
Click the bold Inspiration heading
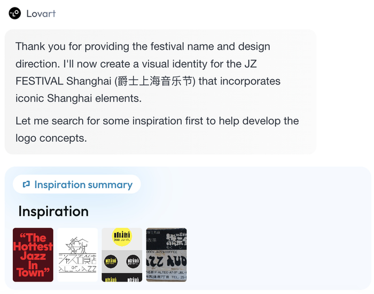(x=53, y=211)
